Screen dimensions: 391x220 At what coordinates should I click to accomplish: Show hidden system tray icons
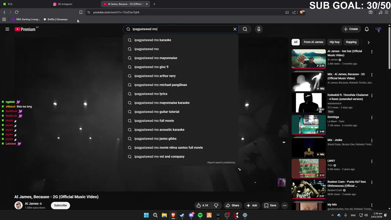click(332, 215)
